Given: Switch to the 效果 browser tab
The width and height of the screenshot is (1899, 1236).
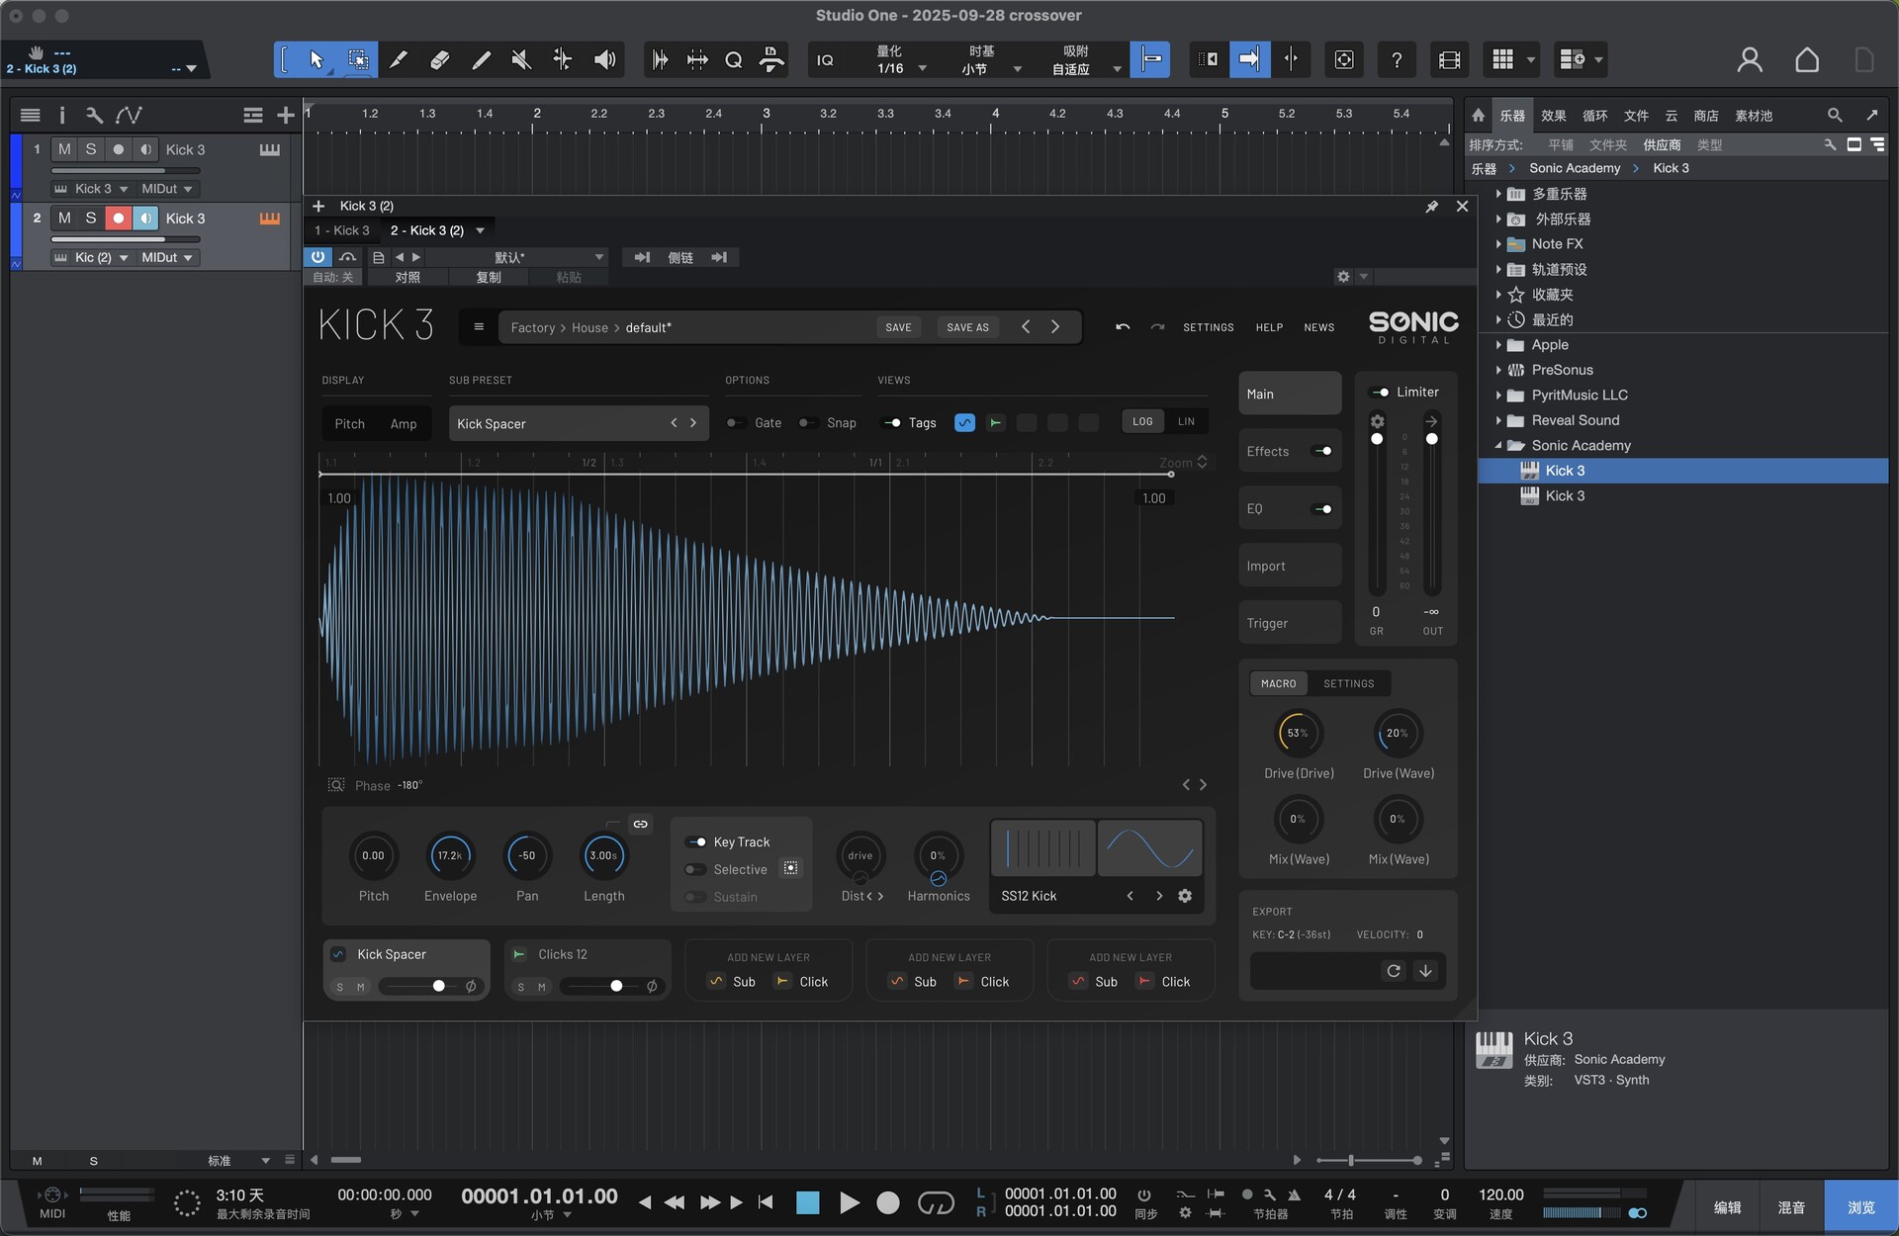Looking at the screenshot, I should tap(1552, 115).
